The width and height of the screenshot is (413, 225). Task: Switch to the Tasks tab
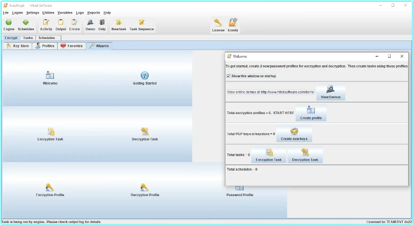[x=28, y=38]
